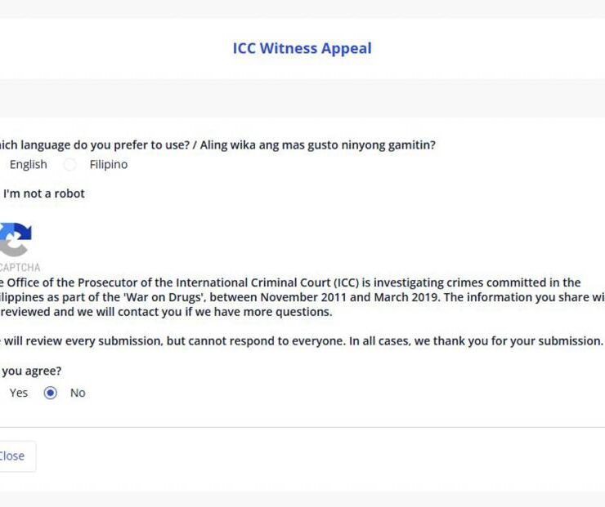Choose the No radio button

[51, 393]
